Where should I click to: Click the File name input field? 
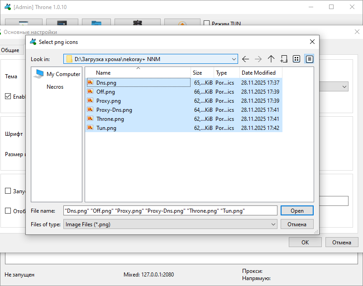coord(170,210)
